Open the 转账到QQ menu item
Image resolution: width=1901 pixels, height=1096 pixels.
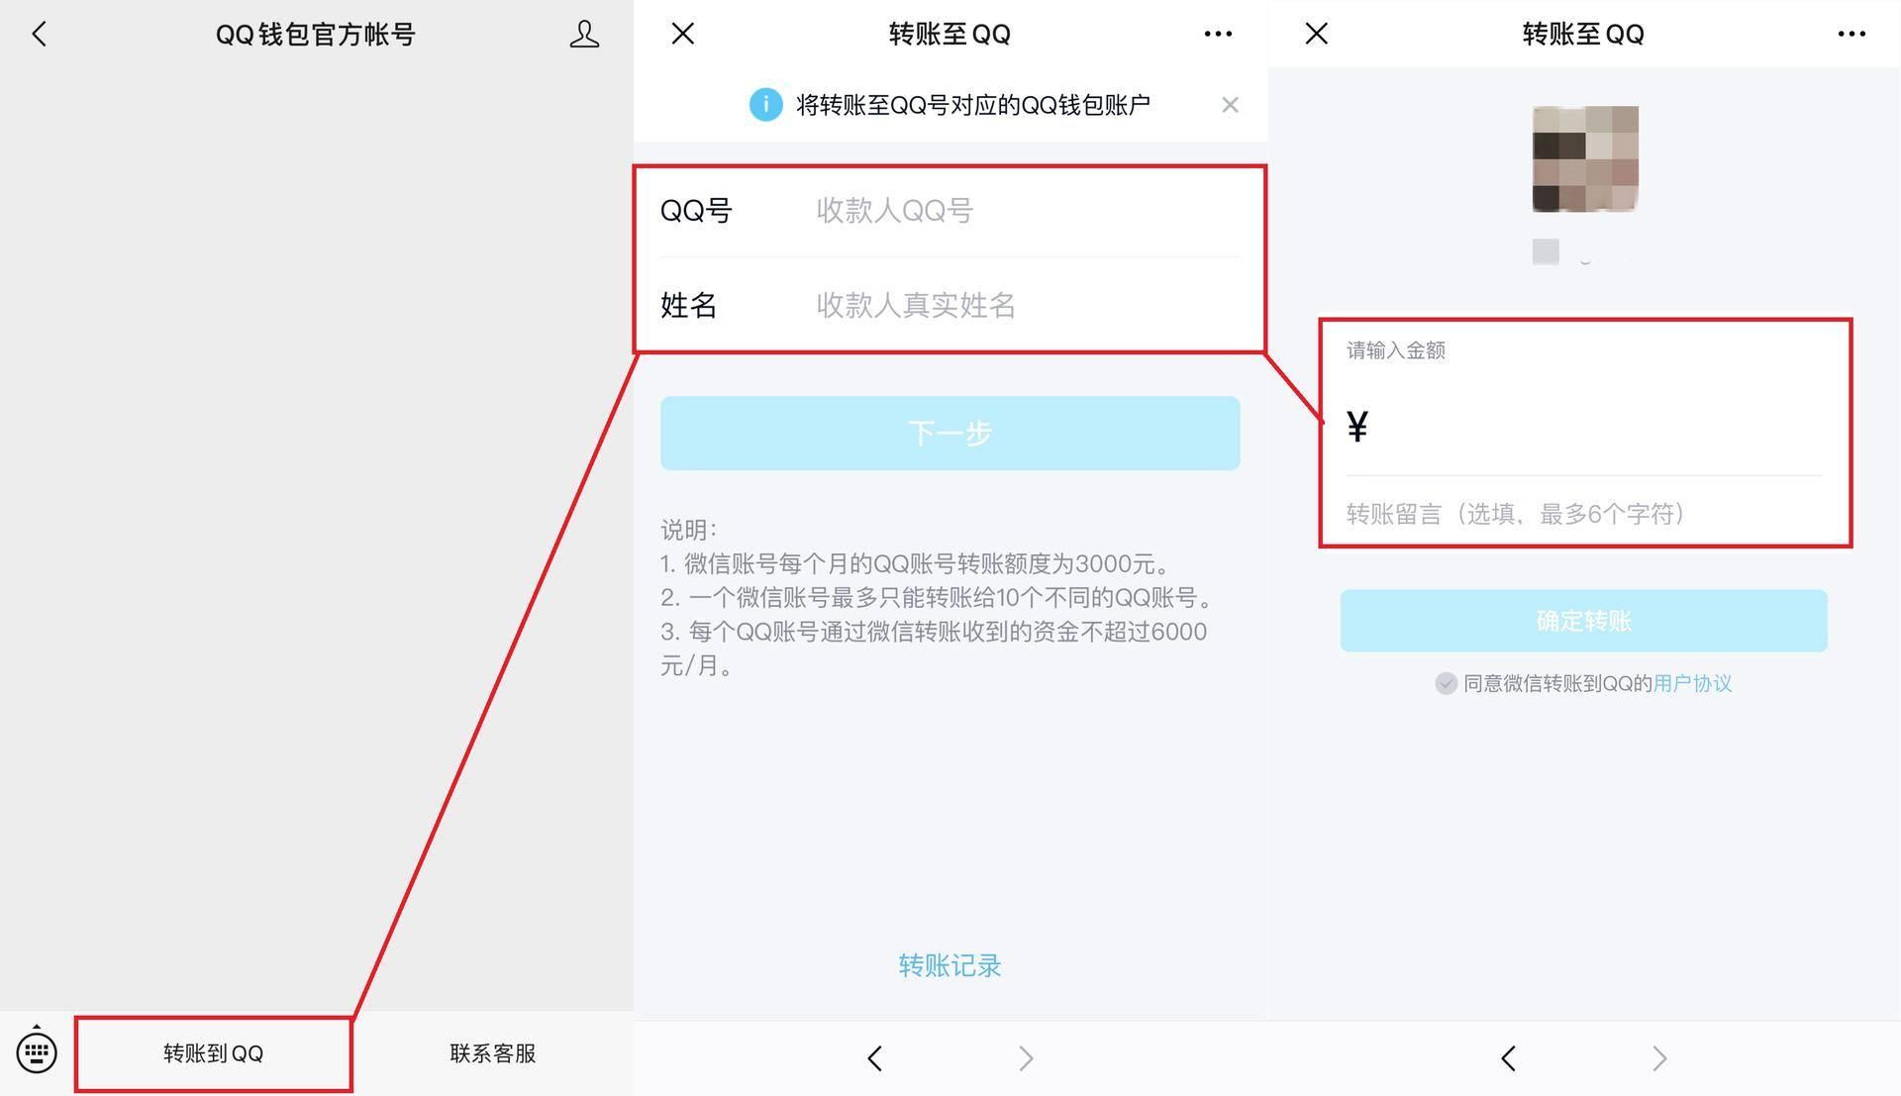(x=214, y=1053)
